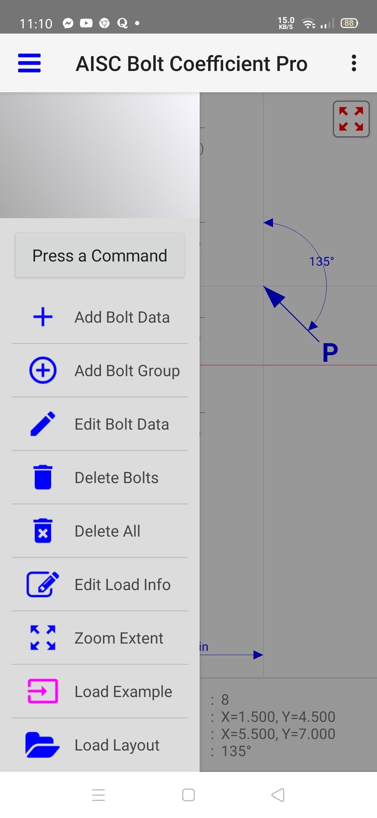377x818 pixels.
Task: Select the Zoom Extent arrows icon
Action: 42,638
